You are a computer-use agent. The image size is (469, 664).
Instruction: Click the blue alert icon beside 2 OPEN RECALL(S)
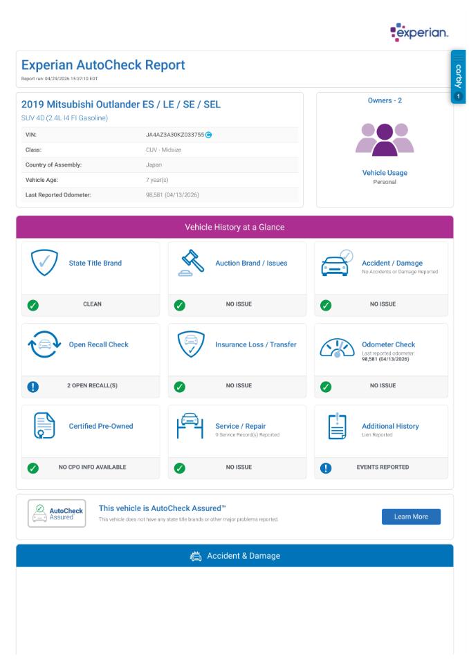[x=33, y=386]
